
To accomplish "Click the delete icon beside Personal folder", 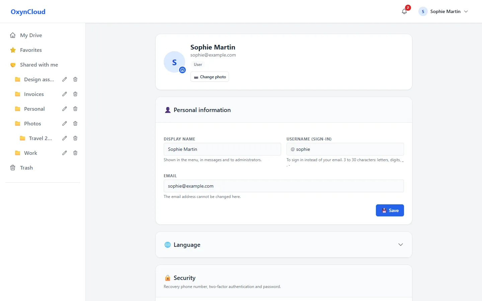I will [75, 109].
